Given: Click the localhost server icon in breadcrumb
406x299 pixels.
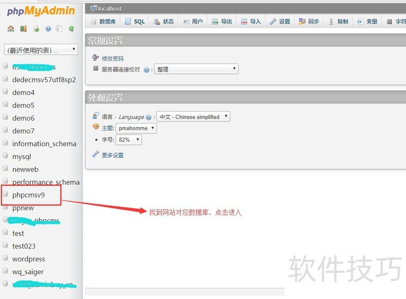Looking at the screenshot, I should pyautogui.click(x=94, y=8).
